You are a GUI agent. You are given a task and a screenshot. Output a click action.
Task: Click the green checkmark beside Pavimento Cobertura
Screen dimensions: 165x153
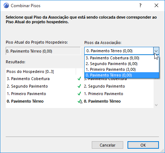(x=79, y=79)
